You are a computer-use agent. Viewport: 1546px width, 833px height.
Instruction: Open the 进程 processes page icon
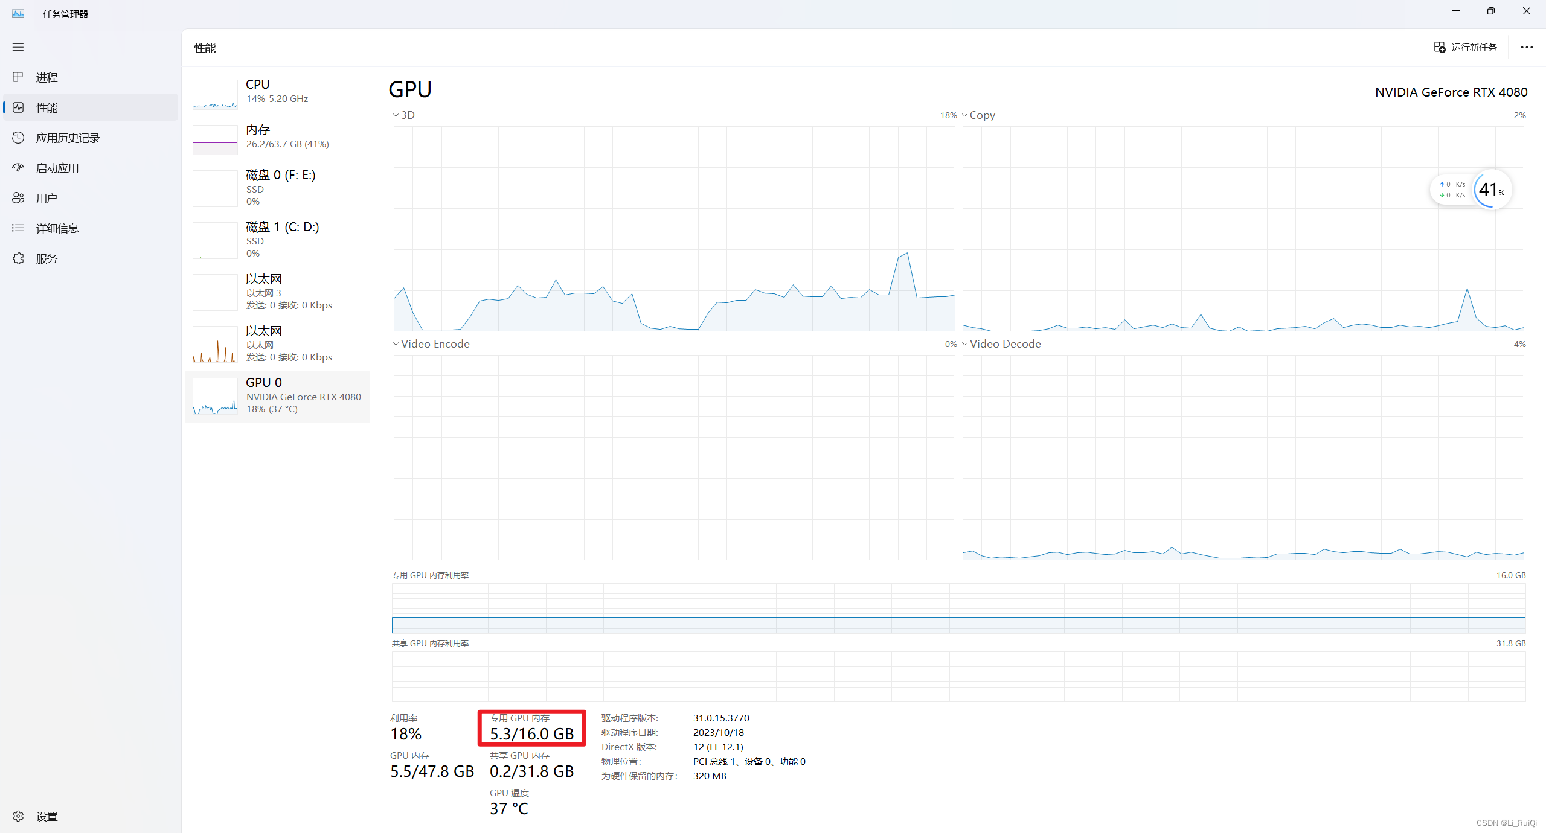coord(18,77)
